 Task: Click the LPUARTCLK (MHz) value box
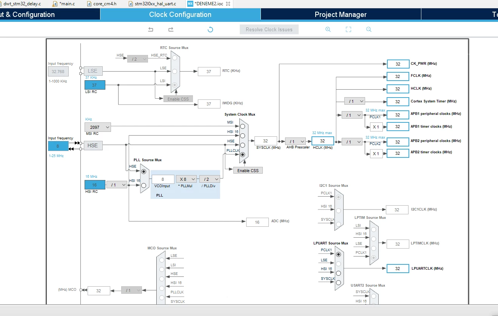[x=398, y=269]
